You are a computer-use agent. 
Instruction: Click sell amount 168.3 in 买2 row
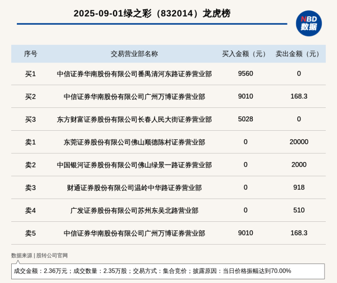click(x=299, y=96)
